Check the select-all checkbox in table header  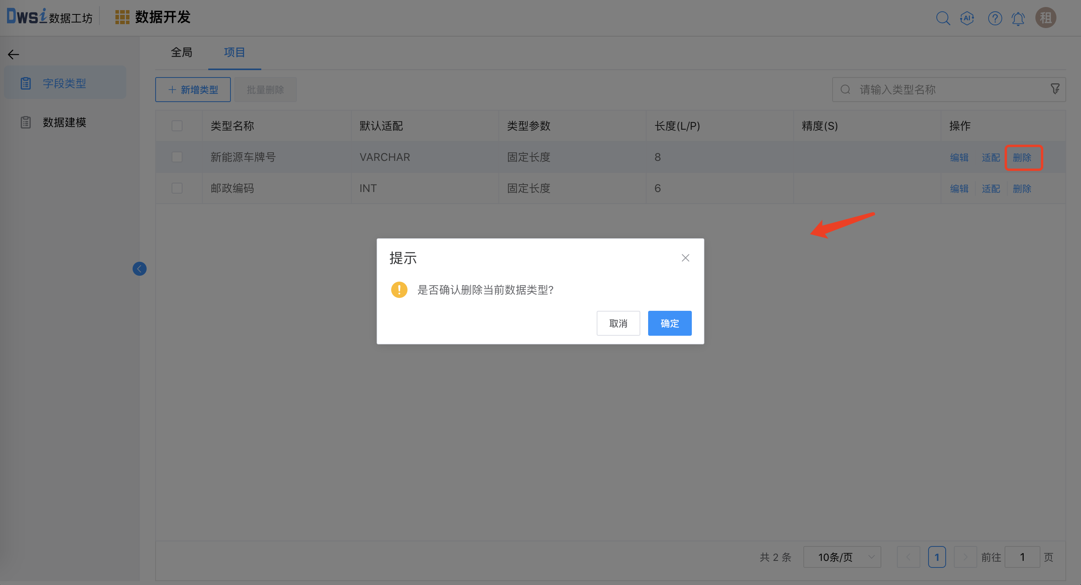pyautogui.click(x=177, y=125)
